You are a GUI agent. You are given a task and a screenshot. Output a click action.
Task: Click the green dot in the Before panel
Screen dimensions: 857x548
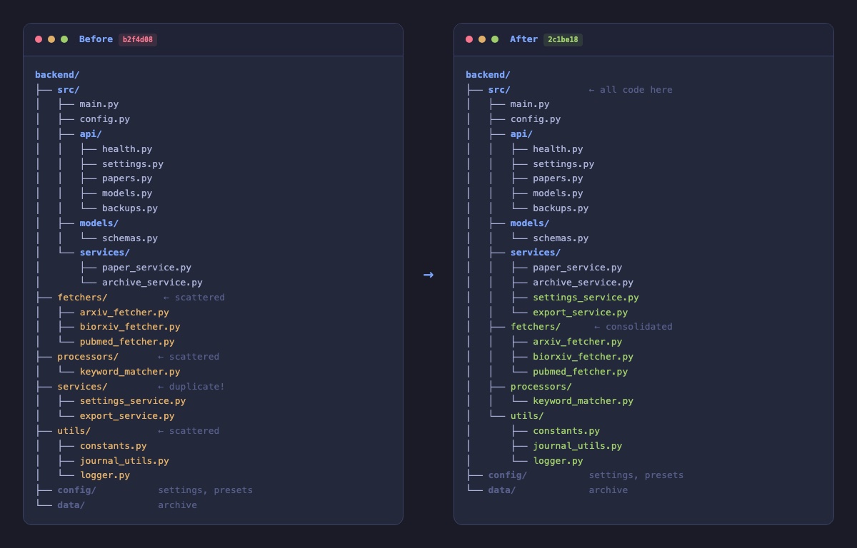click(64, 39)
